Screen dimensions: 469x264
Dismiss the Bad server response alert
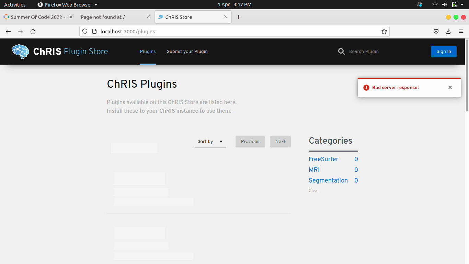click(450, 87)
